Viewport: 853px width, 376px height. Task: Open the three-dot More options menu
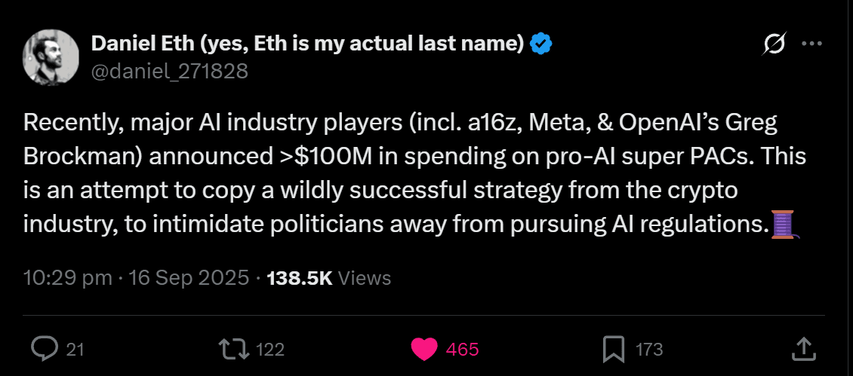(811, 44)
